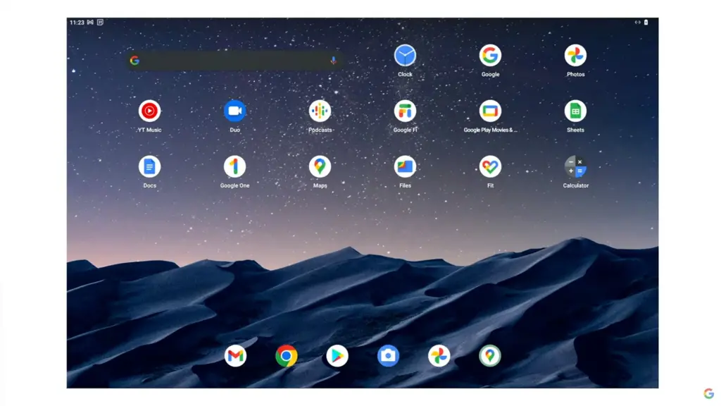Tap the Maps pin in the dock
This screenshot has height=406, width=721.
pyautogui.click(x=490, y=356)
